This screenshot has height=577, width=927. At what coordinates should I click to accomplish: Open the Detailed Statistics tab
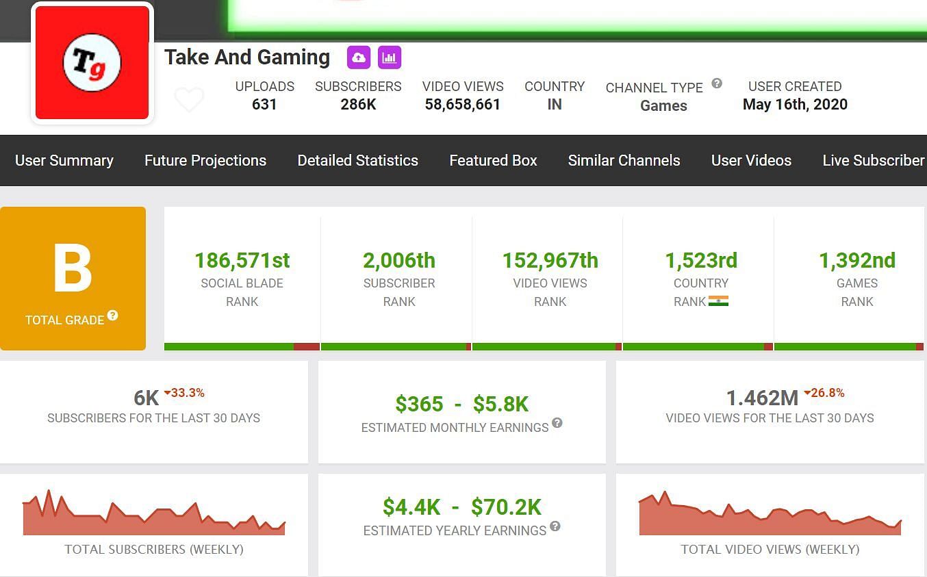click(x=357, y=161)
